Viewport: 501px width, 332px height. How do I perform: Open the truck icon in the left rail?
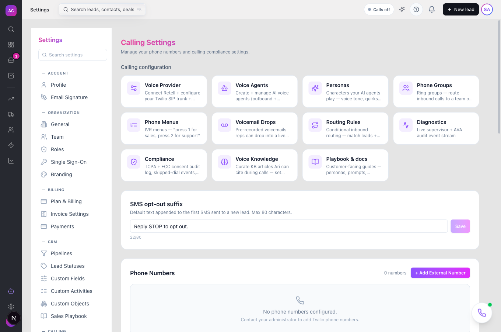coord(11,114)
